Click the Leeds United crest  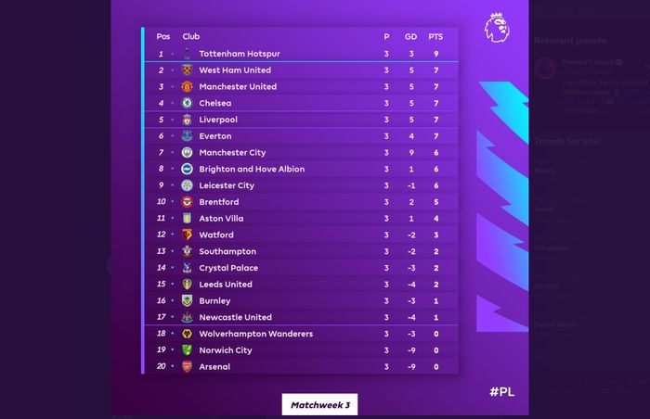[187, 285]
